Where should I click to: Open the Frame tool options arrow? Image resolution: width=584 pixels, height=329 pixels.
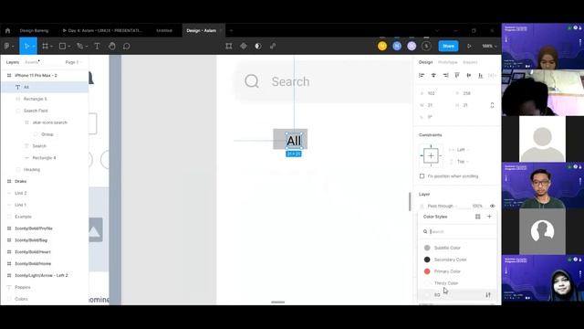[51, 47]
